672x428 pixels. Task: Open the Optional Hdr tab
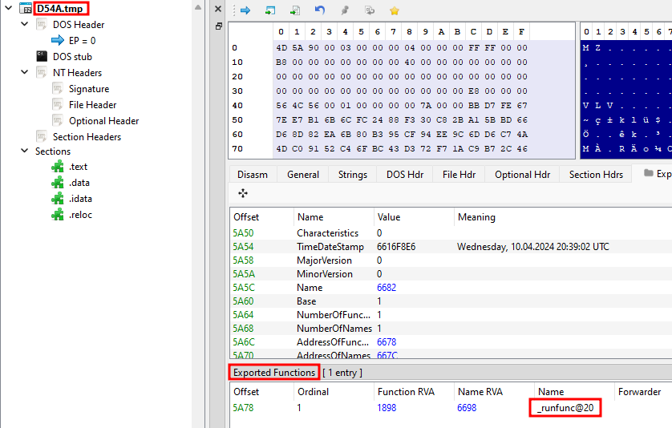[522, 175]
